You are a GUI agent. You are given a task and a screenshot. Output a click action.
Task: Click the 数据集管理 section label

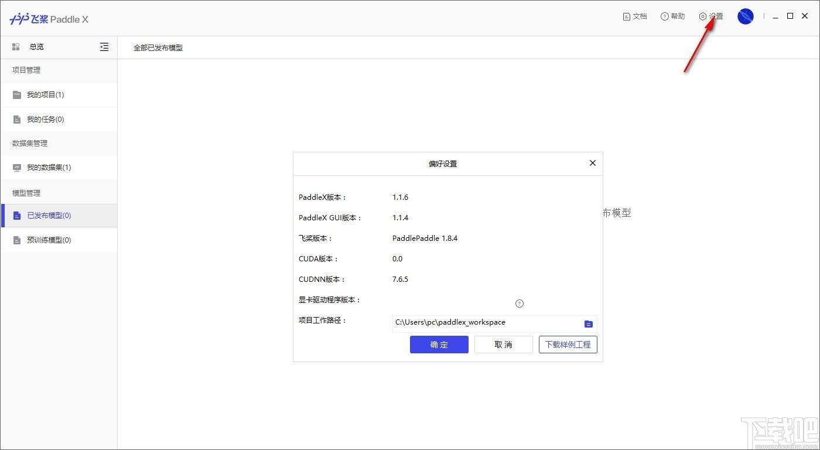pyautogui.click(x=30, y=144)
